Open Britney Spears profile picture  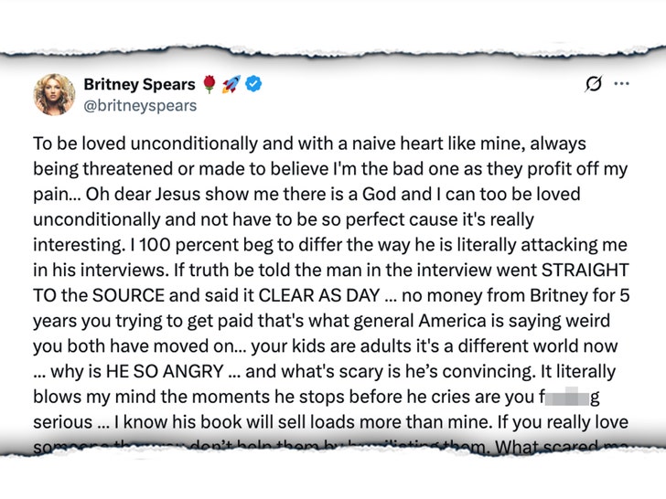(x=54, y=95)
